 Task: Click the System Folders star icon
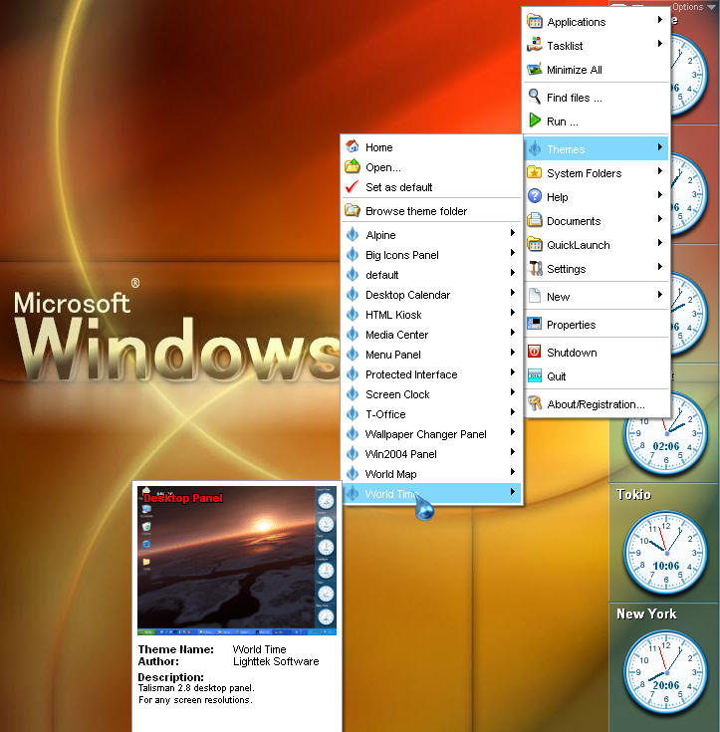click(x=534, y=172)
